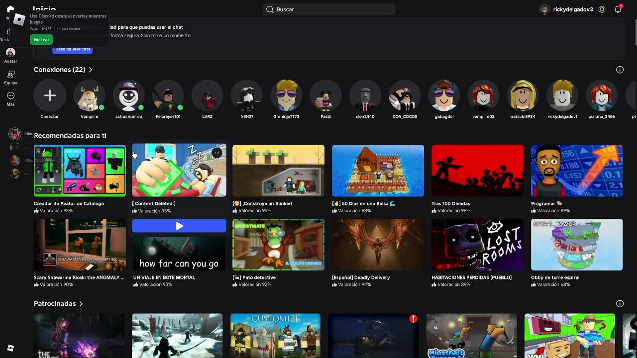637x358 pixels.
Task: Open Creador de Avatar de Catálogo thumbnail
Action: 80,171
